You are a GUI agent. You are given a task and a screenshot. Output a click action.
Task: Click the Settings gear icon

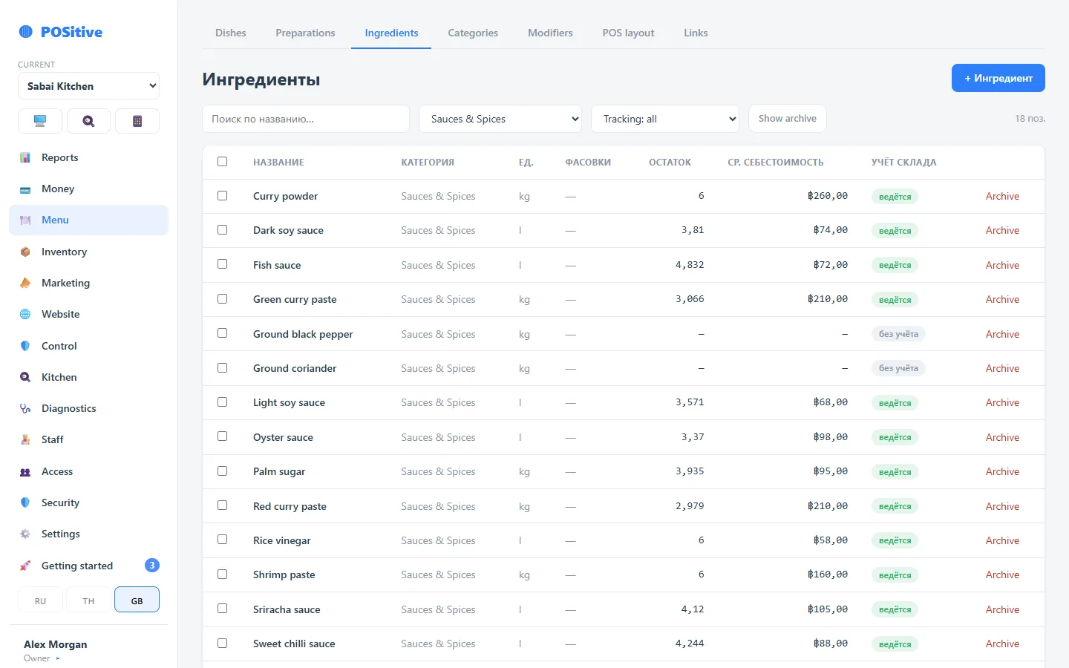[x=25, y=534]
